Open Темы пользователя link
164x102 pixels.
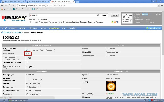[x=33, y=40]
